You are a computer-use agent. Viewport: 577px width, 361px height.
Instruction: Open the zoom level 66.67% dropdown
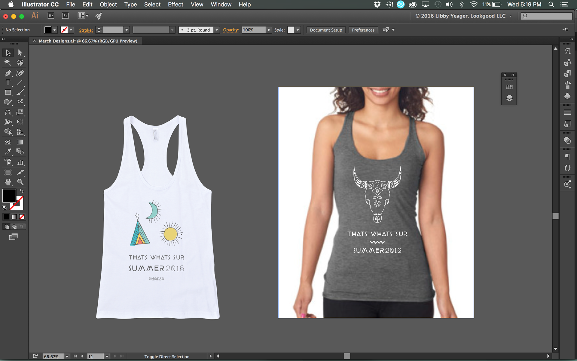coord(67,356)
